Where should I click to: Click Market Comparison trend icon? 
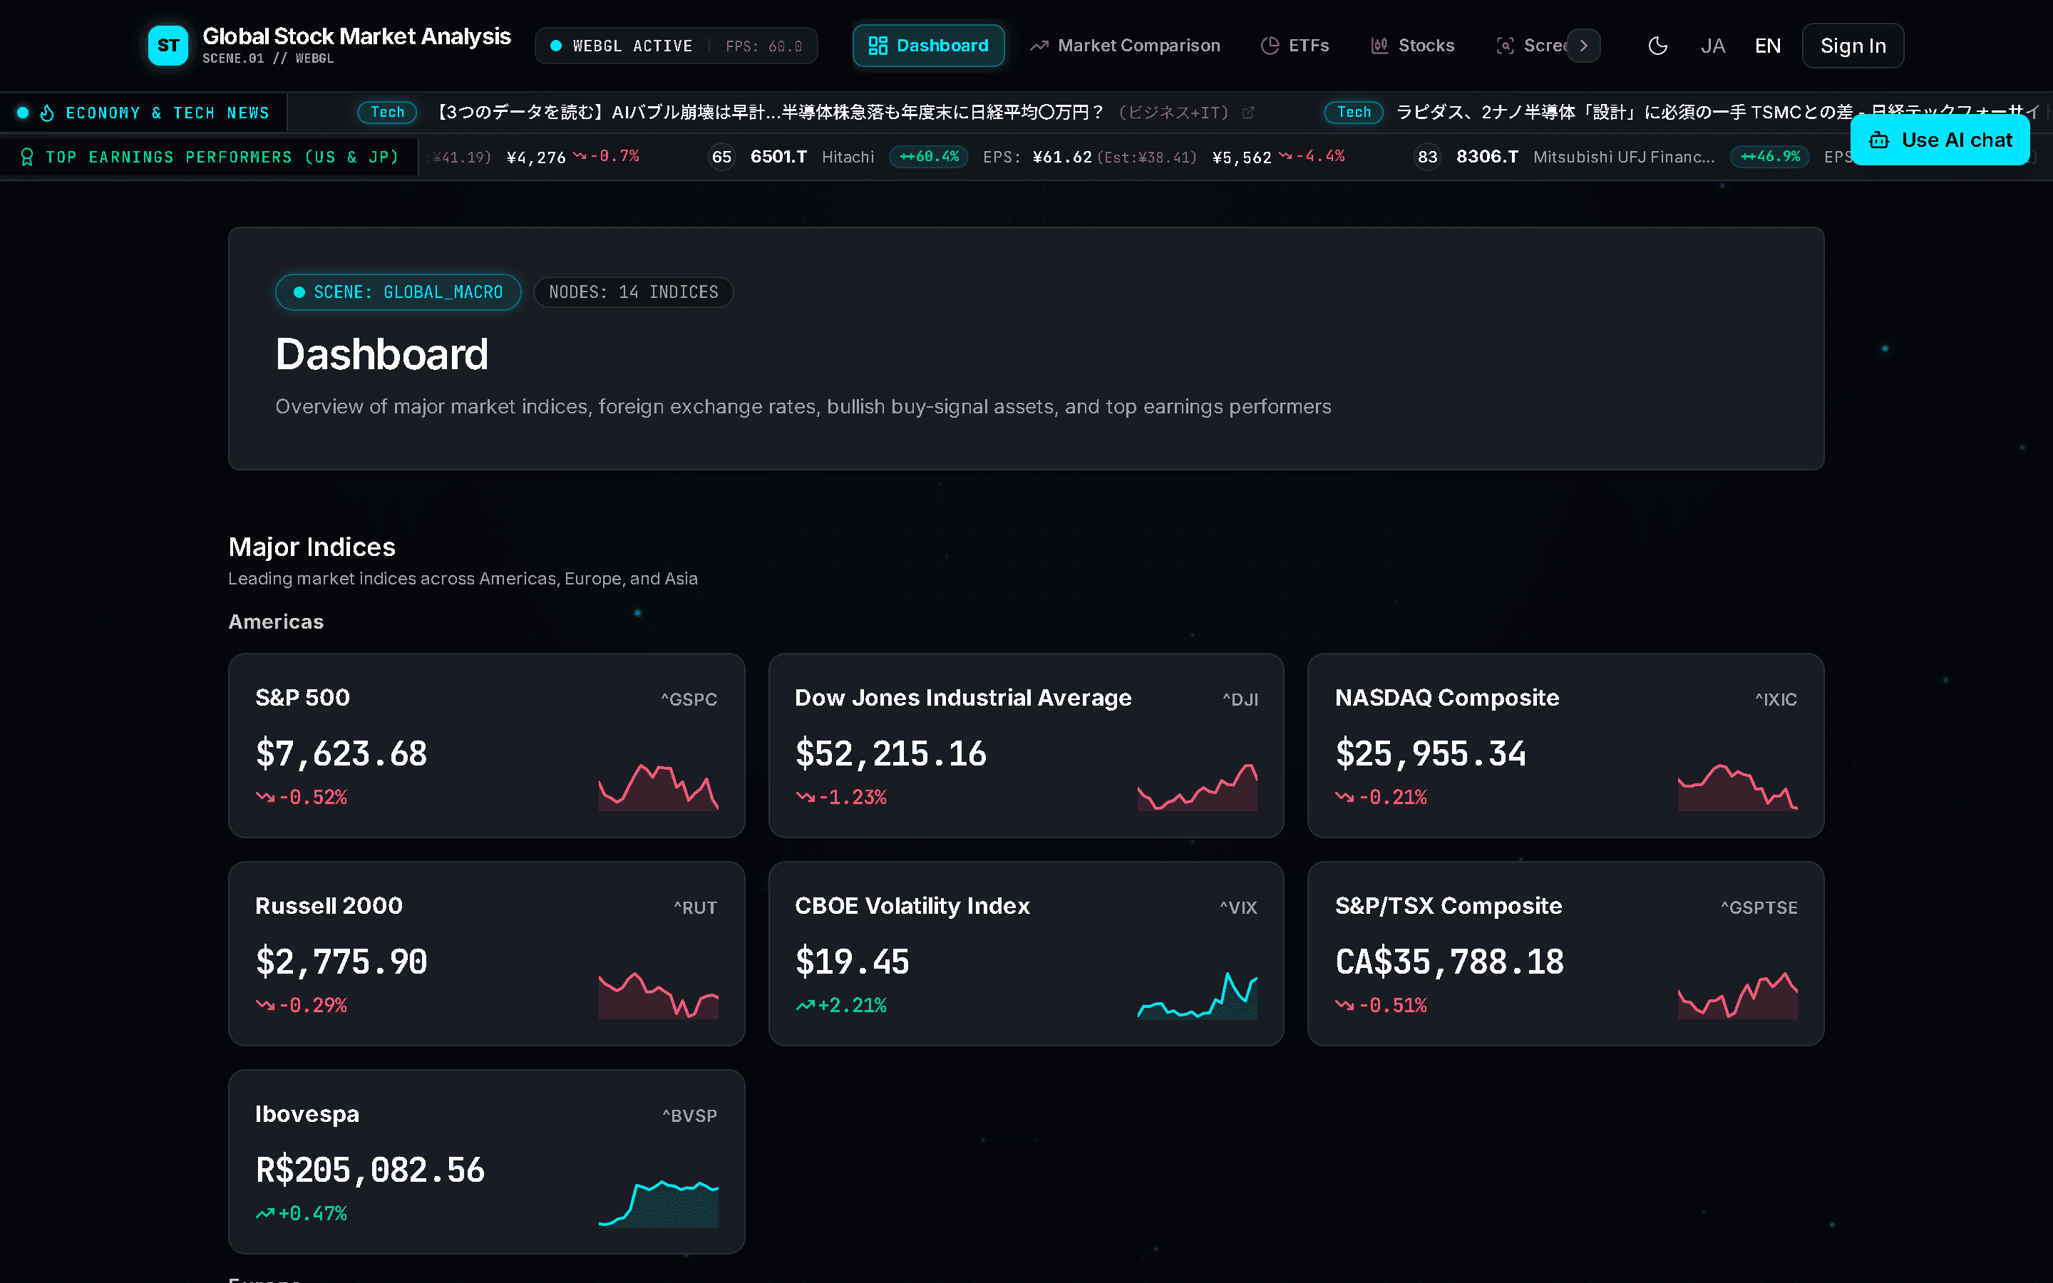coord(1039,46)
